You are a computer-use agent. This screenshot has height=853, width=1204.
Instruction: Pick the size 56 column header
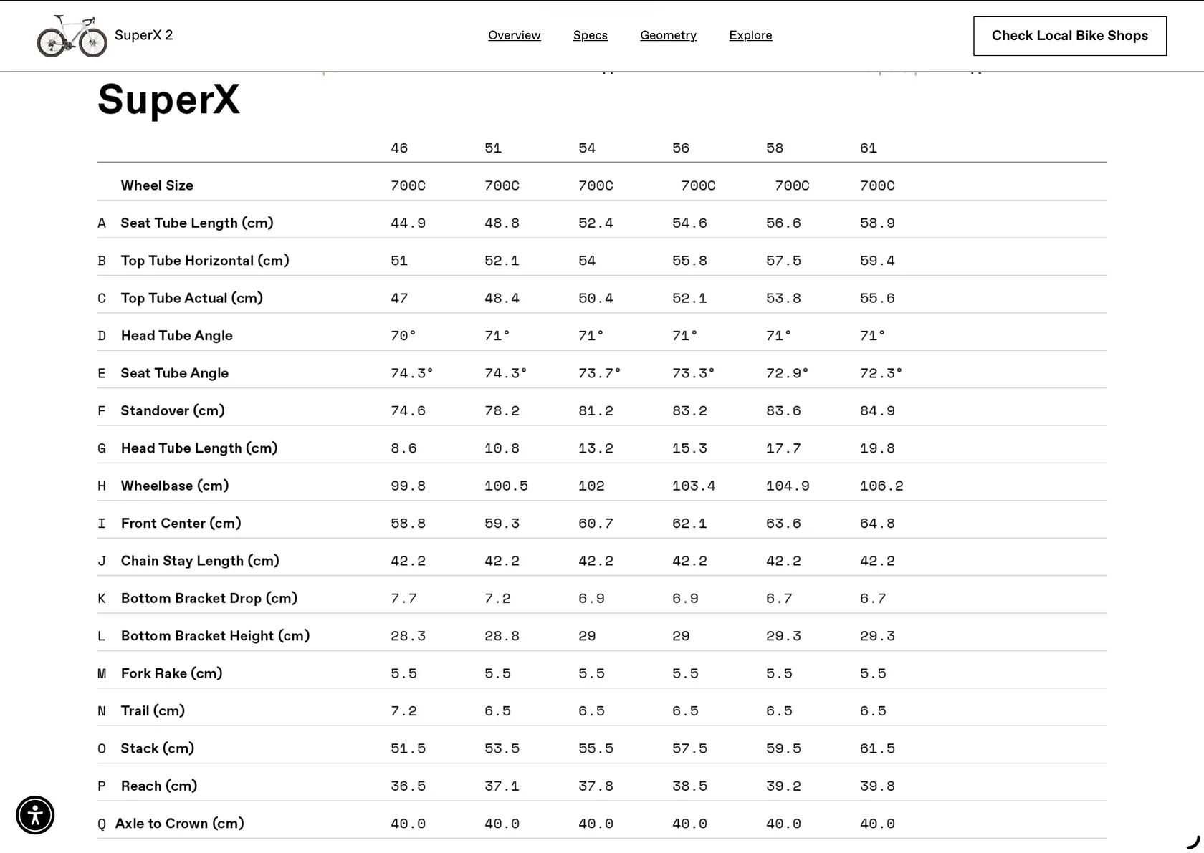pyautogui.click(x=681, y=148)
